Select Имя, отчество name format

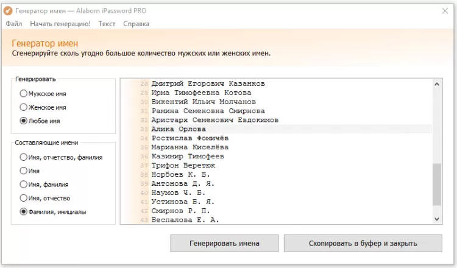[x=24, y=198]
